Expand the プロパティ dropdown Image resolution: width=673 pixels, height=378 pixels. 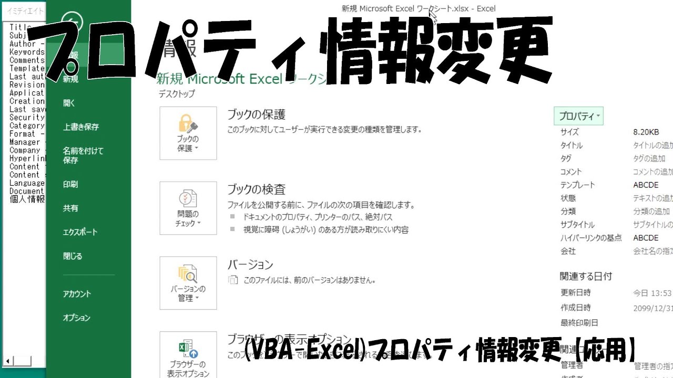(x=578, y=116)
